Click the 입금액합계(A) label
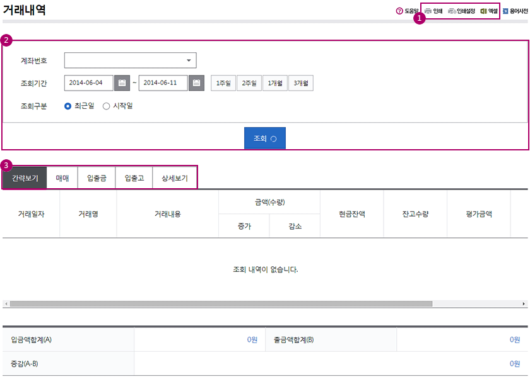The image size is (530, 377). coord(31,340)
